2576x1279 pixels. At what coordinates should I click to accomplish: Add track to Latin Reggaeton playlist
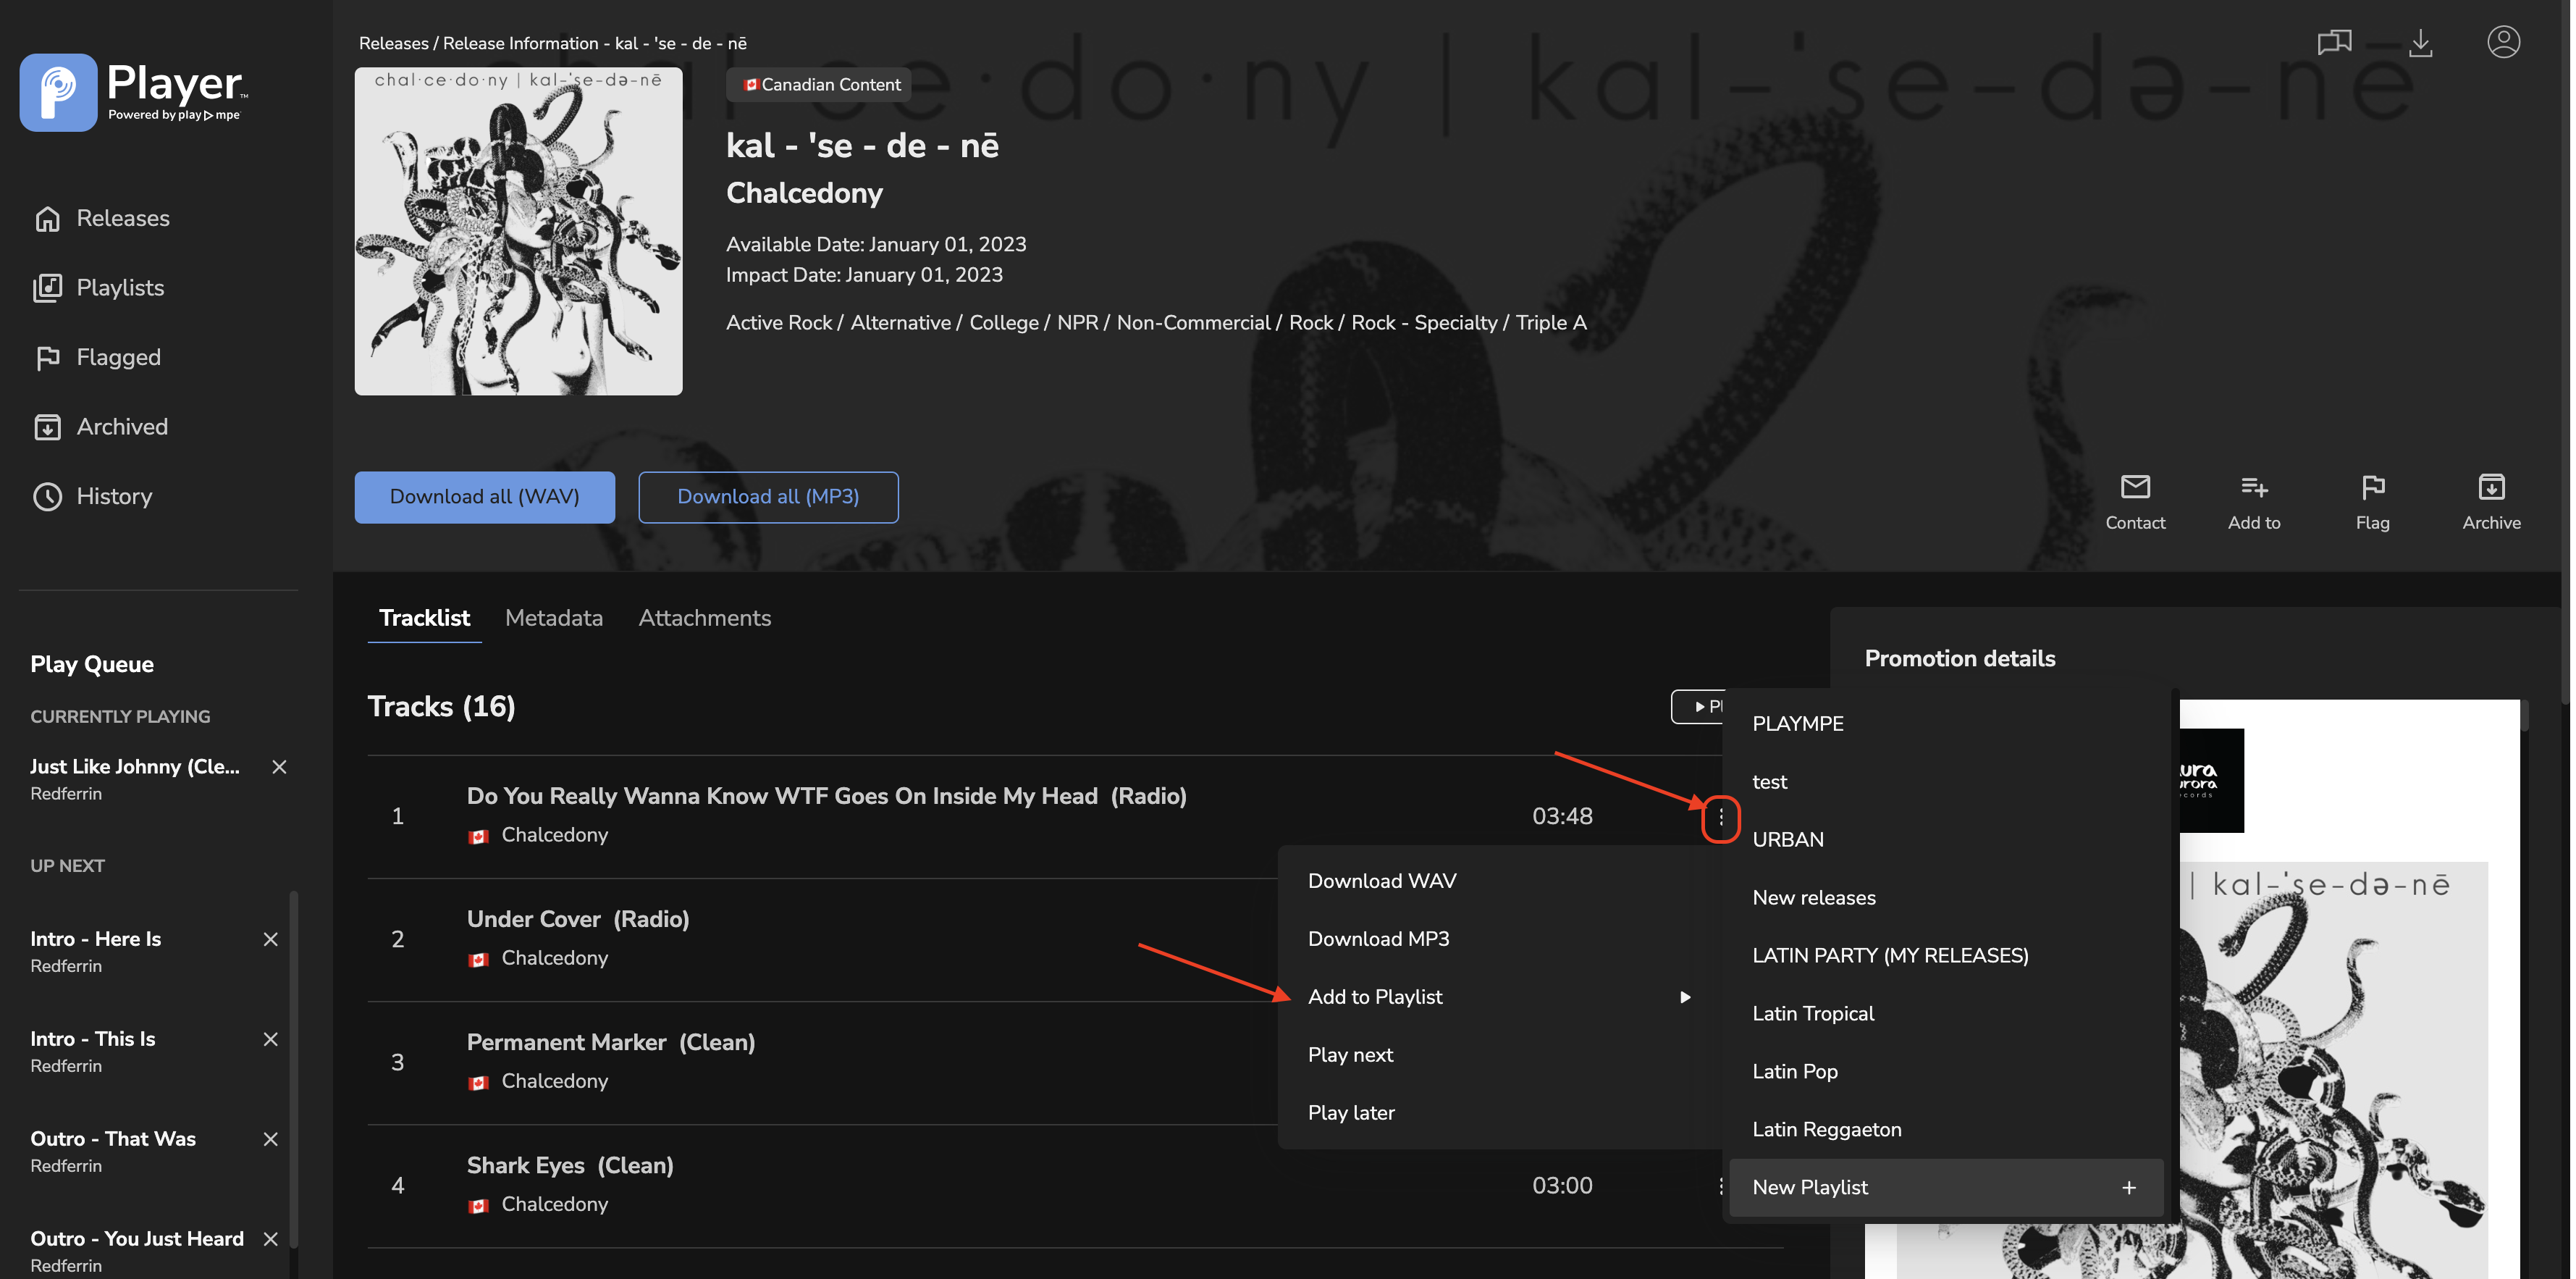coord(1946,1130)
